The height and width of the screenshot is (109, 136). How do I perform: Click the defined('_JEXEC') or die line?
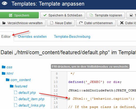95,82
